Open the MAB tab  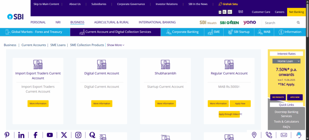[x=264, y=32]
